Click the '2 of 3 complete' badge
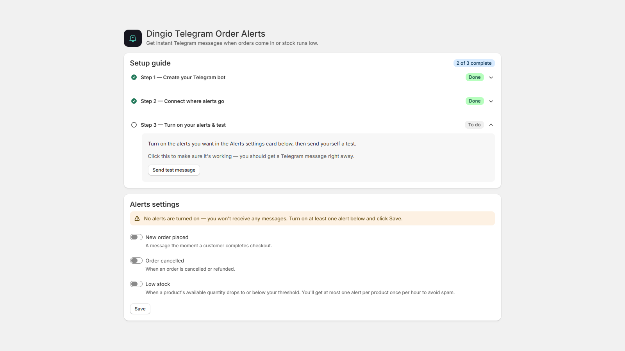The height and width of the screenshot is (351, 625). pyautogui.click(x=474, y=63)
